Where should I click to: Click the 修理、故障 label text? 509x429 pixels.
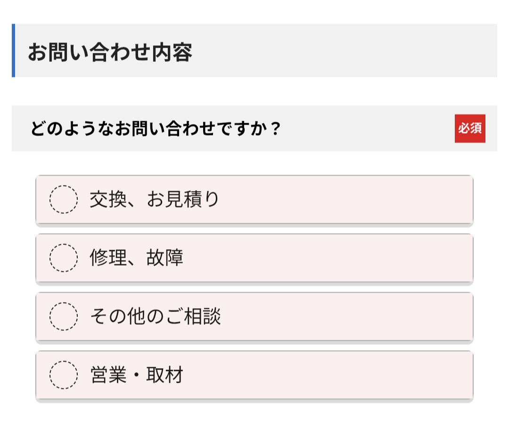137,258
